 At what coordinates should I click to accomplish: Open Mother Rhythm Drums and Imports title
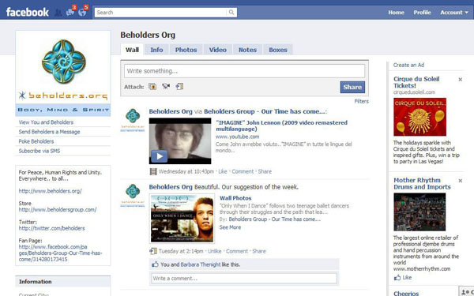[422, 183]
